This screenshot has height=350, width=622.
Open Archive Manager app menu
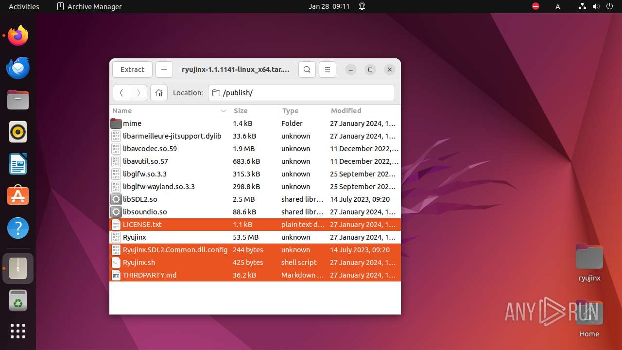pos(89,6)
